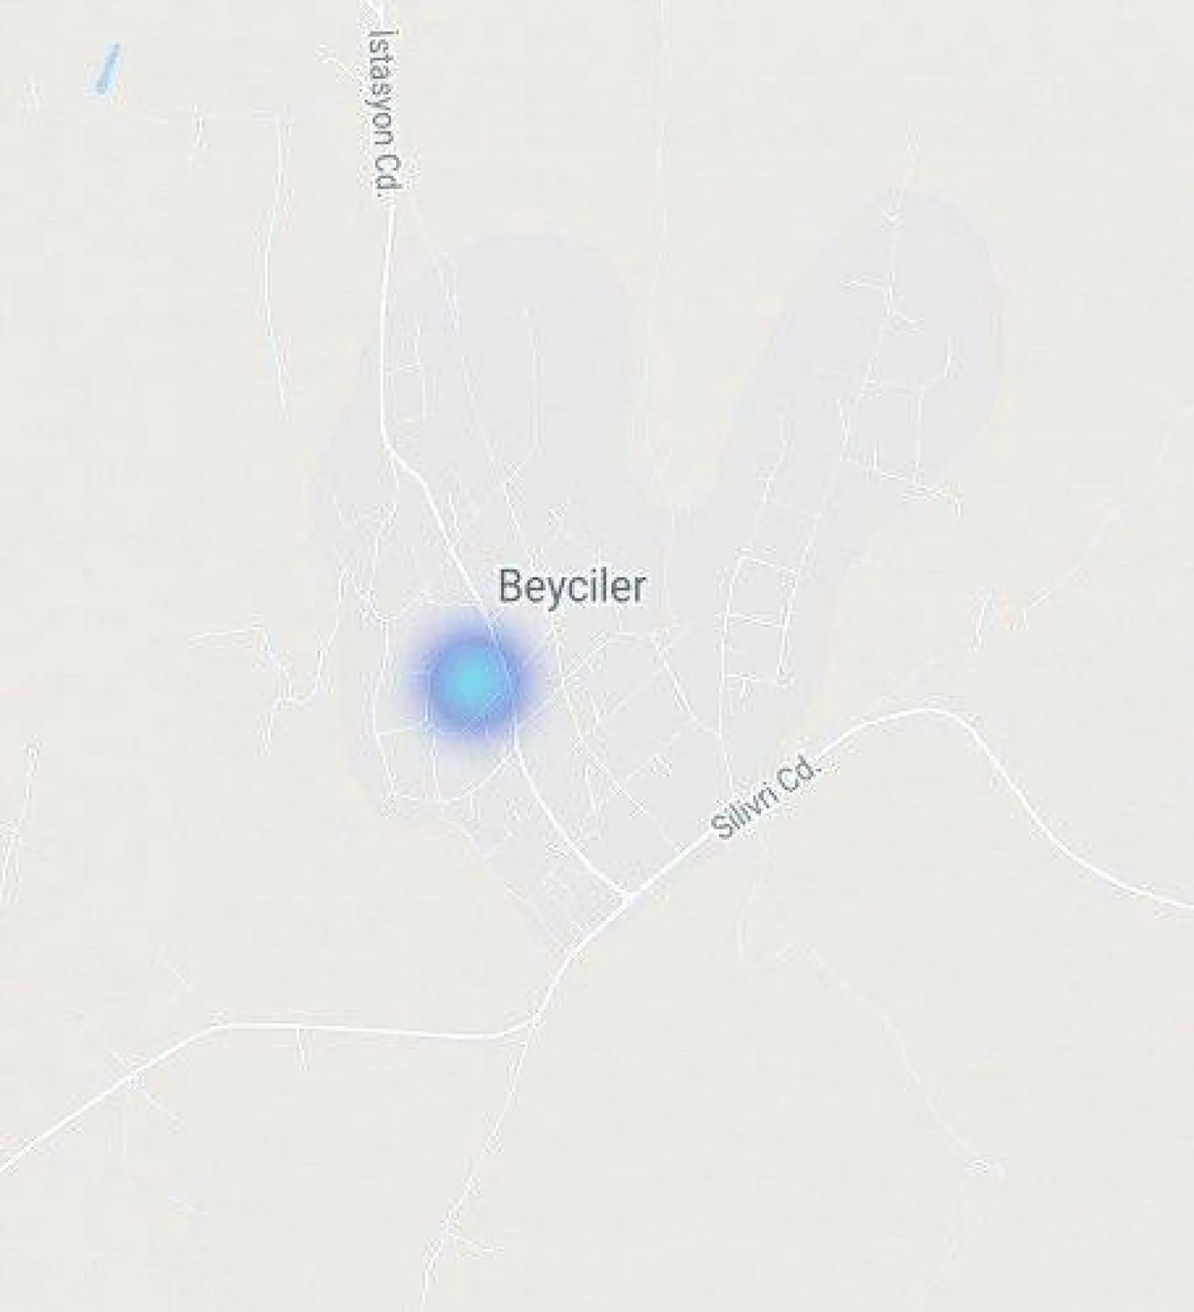Click the grid of street blocks east of Beyciler
Viewport: 1194px width, 1312px height.
[x=760, y=625]
